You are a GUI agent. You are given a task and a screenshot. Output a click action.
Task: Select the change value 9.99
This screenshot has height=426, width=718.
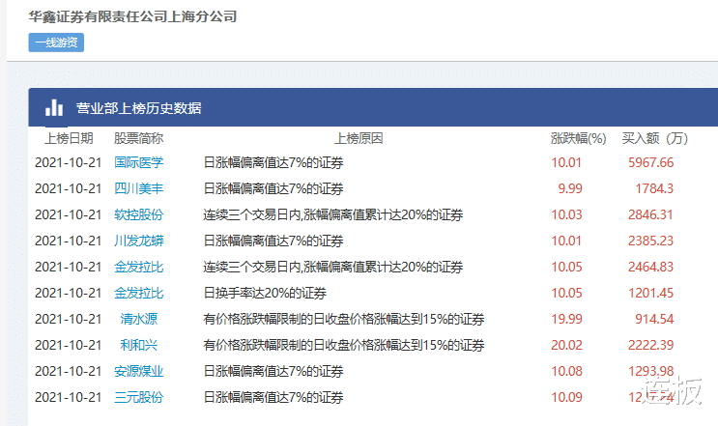[x=570, y=188]
